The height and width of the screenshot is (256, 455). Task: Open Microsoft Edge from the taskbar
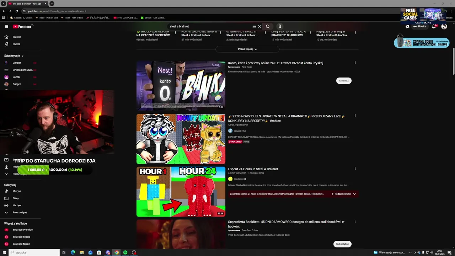73,252
